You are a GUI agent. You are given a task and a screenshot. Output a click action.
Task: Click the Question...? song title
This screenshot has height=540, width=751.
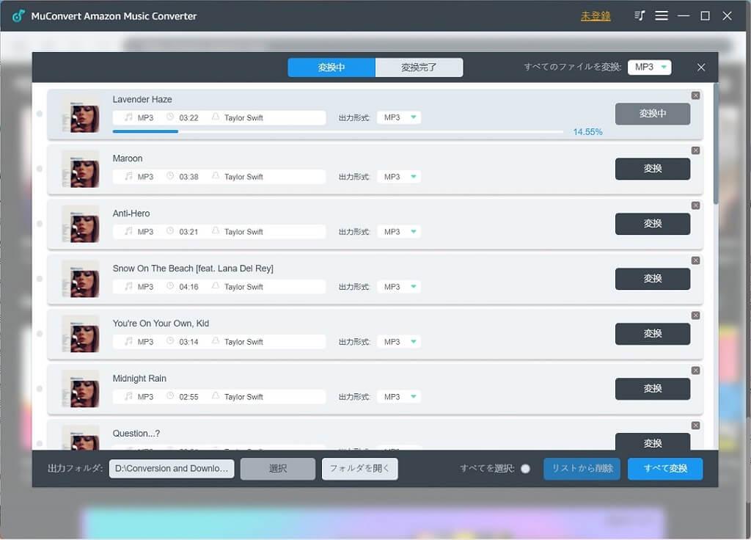click(136, 434)
